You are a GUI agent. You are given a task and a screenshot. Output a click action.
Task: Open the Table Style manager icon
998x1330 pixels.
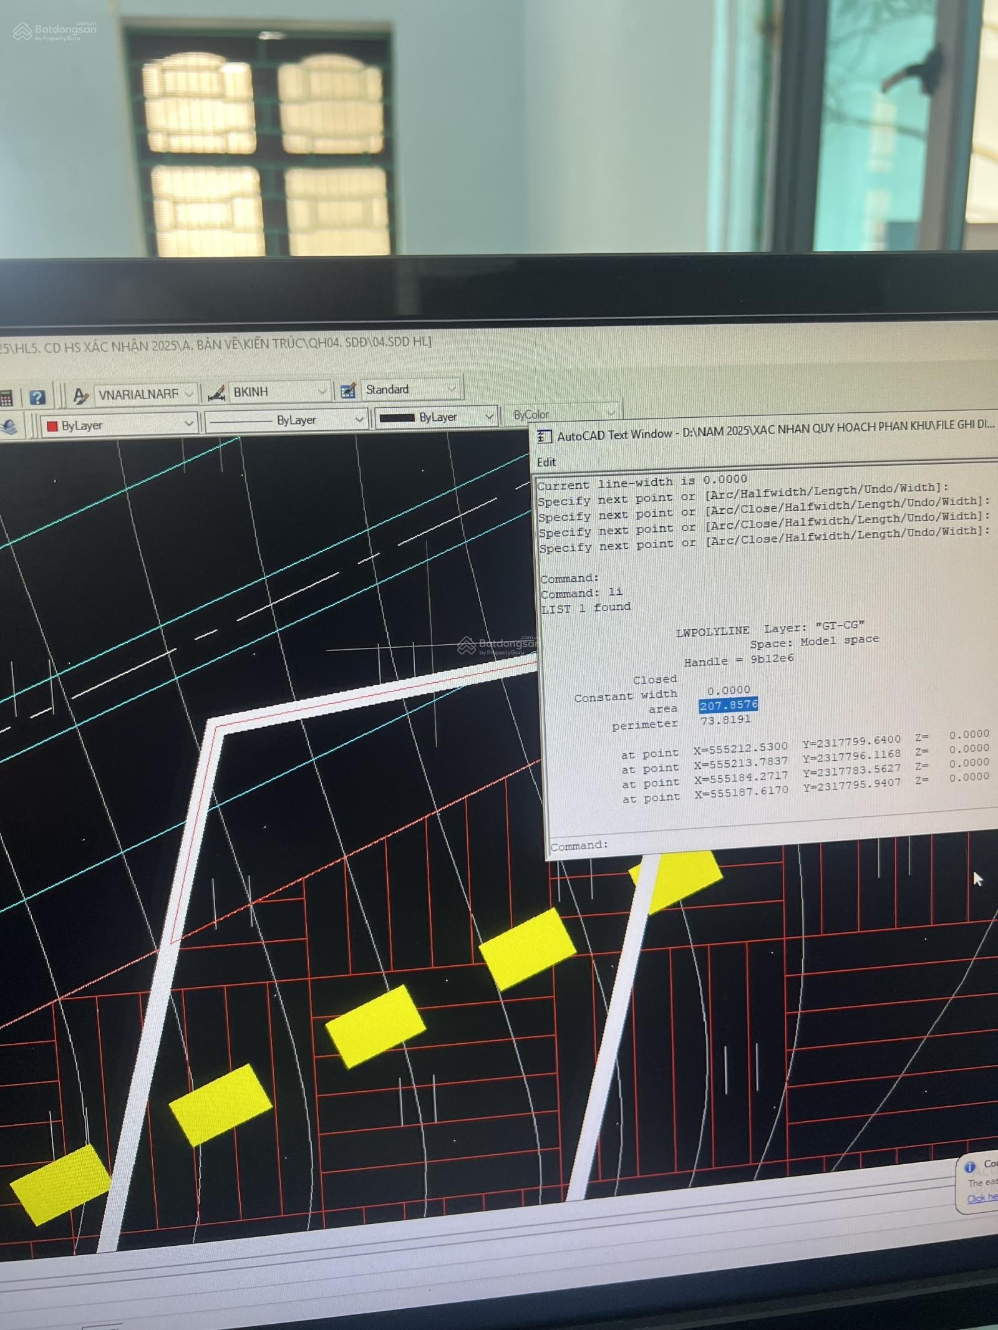[x=348, y=390]
